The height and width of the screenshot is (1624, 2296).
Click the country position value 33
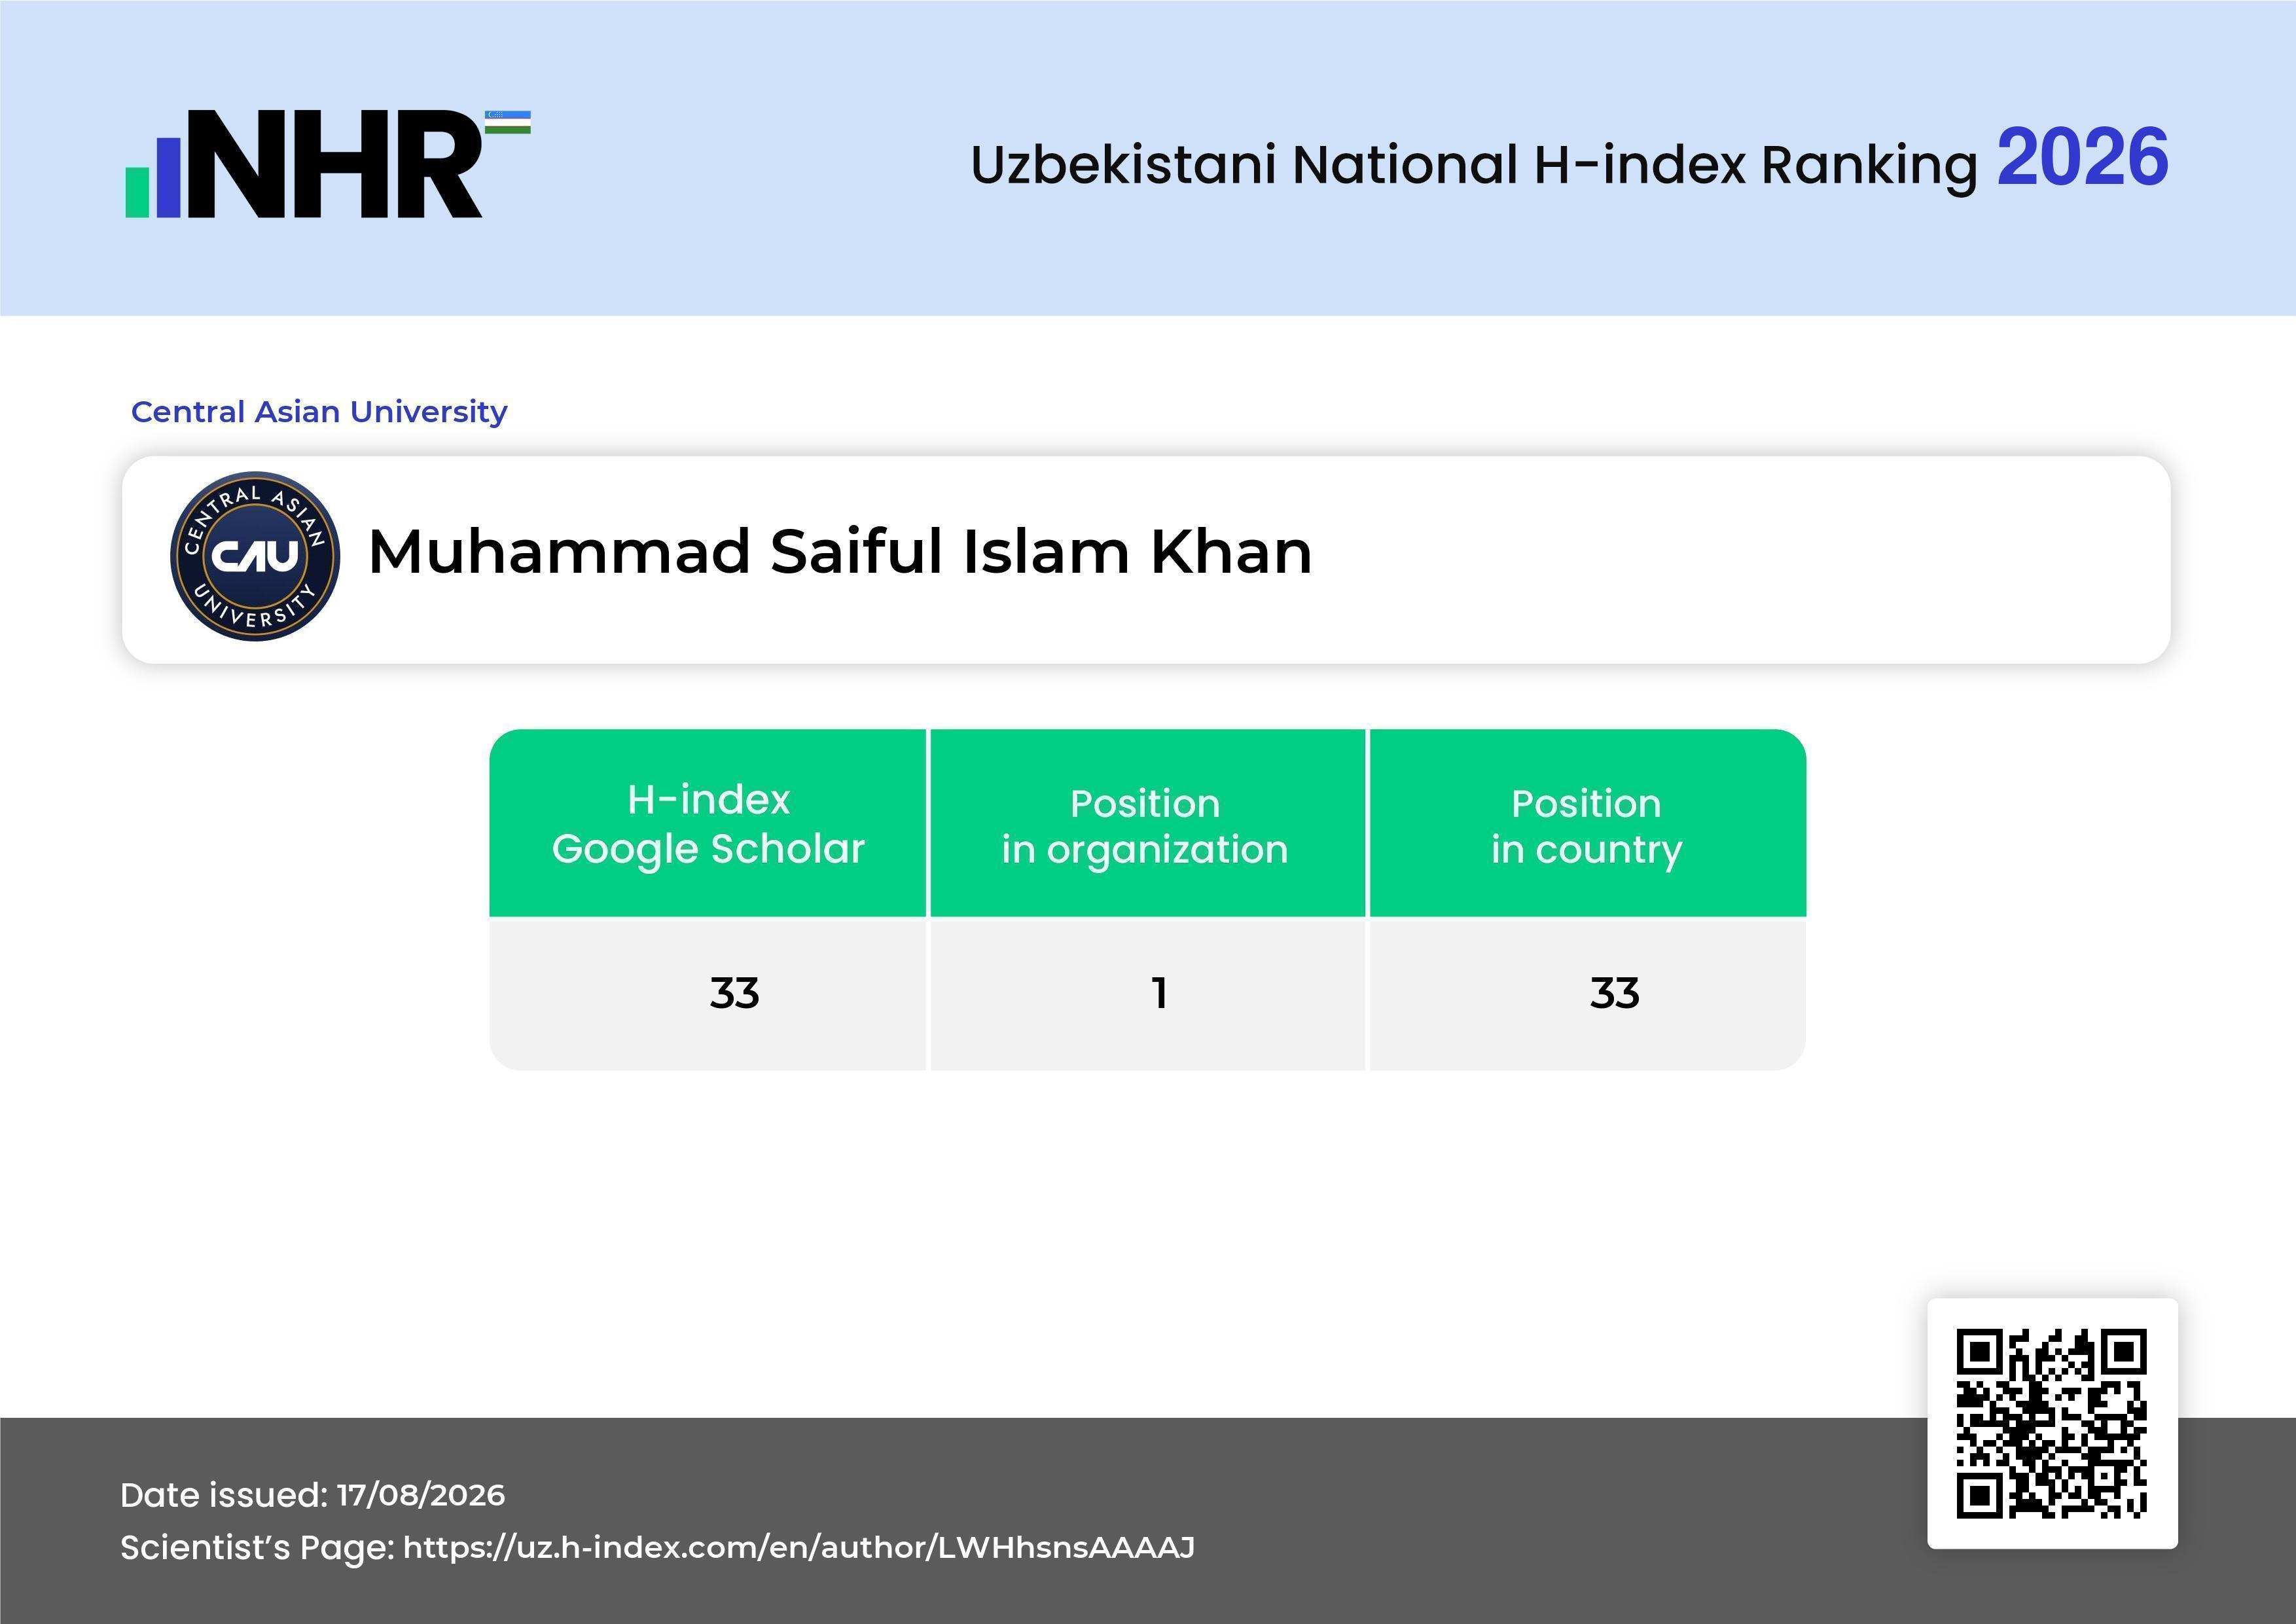click(x=1614, y=993)
